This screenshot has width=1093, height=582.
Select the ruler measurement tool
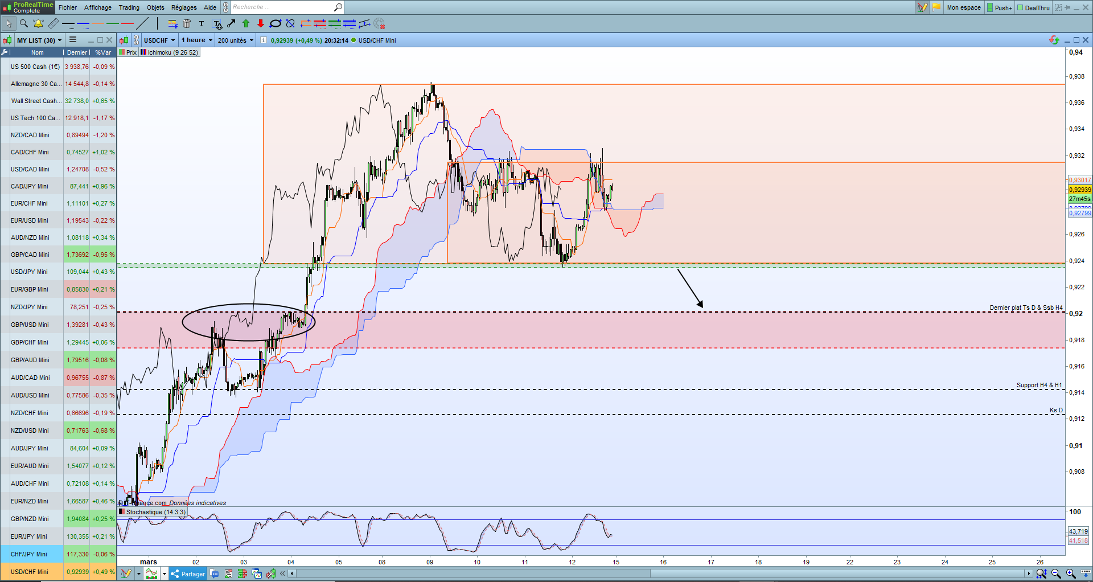coord(53,23)
